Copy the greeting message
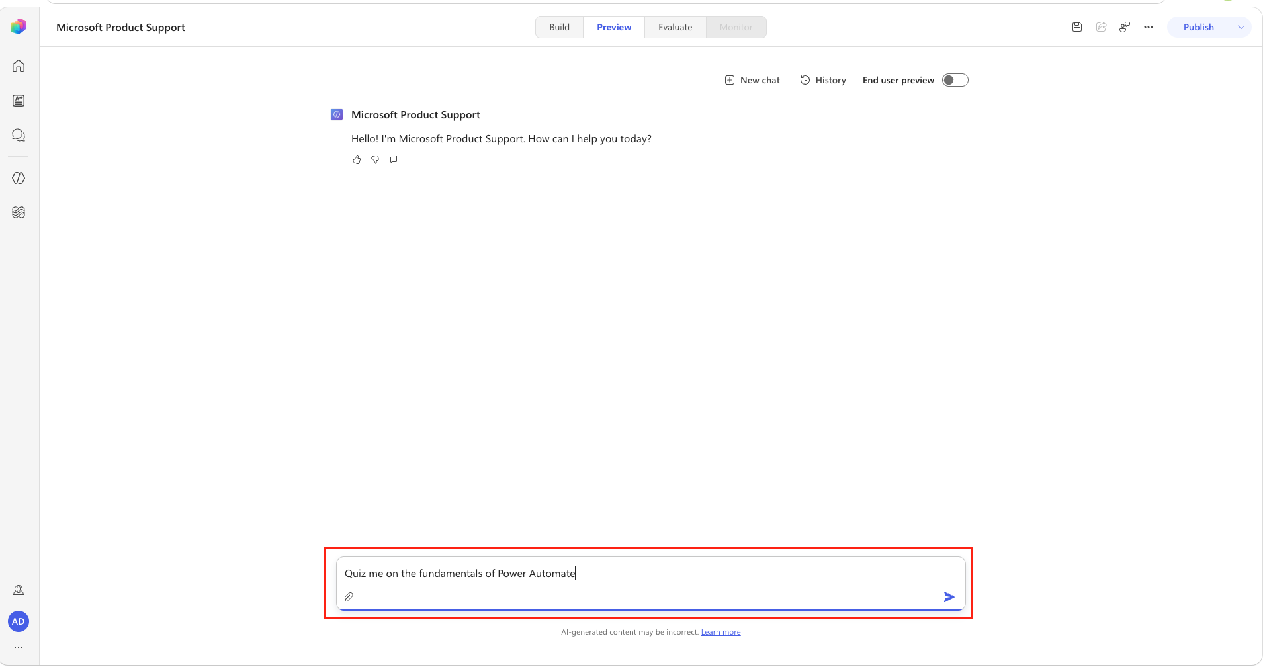 click(x=394, y=159)
